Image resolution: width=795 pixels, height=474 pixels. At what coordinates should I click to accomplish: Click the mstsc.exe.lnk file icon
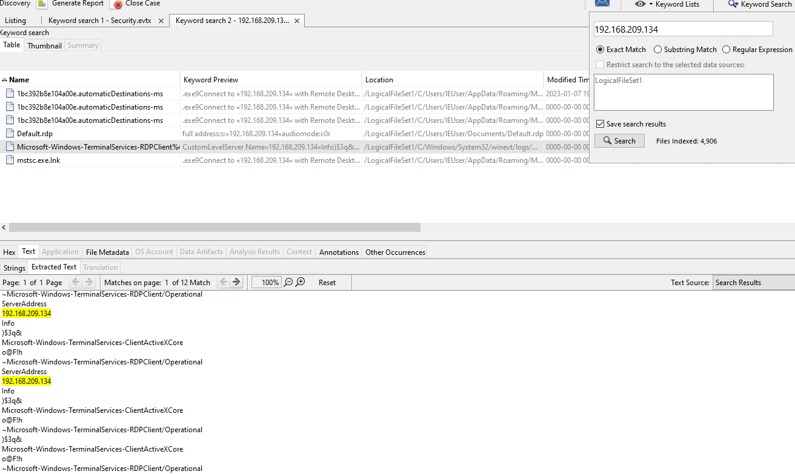9,160
